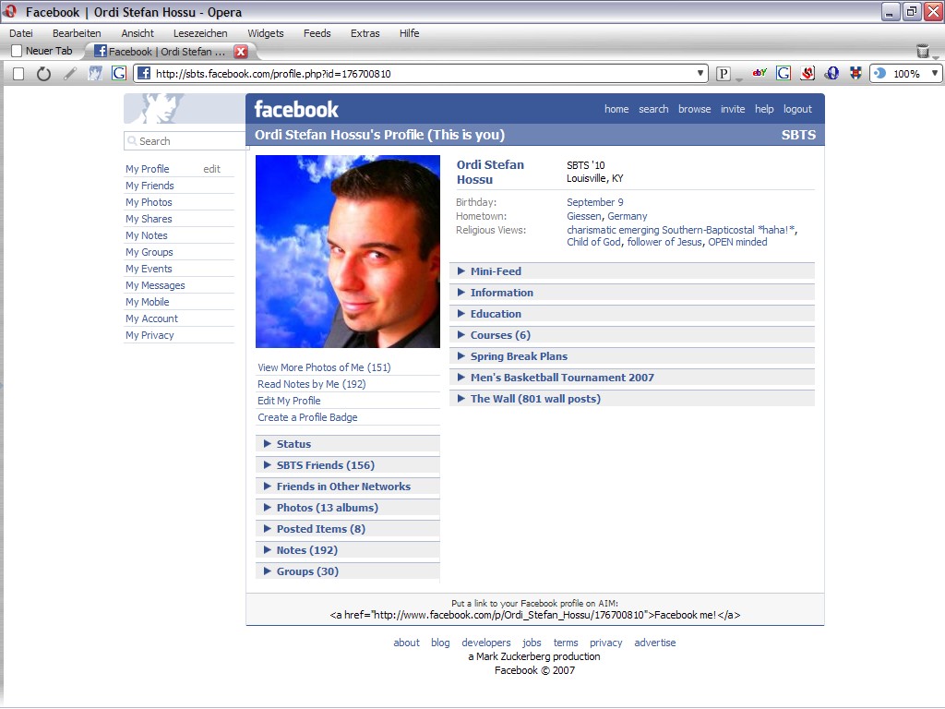Click the red icon left of blue globe icon
This screenshot has height=709, width=945.
tap(807, 74)
